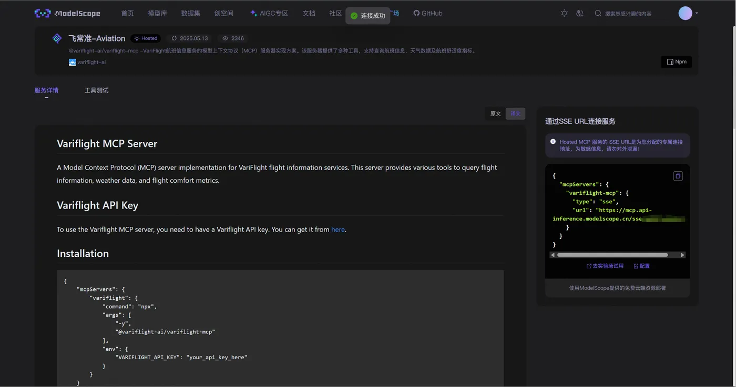
Task: Open 数据集 in the top navigation
Action: 190,13
